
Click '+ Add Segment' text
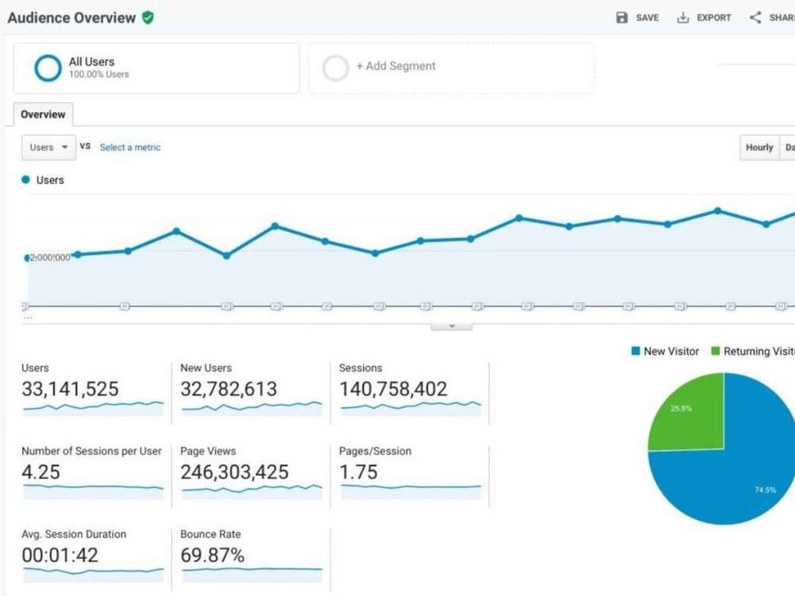coord(396,66)
